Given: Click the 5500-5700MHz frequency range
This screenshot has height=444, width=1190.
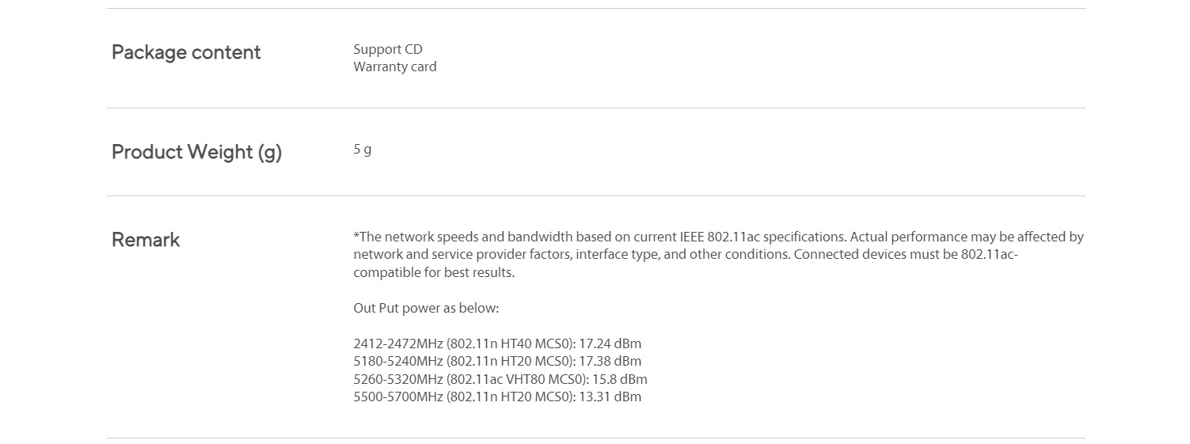Looking at the screenshot, I should [397, 397].
